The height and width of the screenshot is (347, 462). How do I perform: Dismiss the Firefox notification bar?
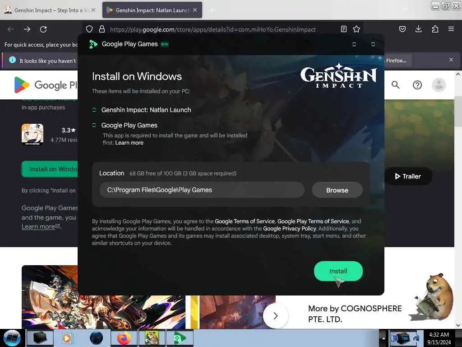[x=451, y=60]
